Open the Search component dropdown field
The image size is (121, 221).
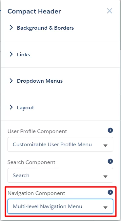click(x=60, y=175)
